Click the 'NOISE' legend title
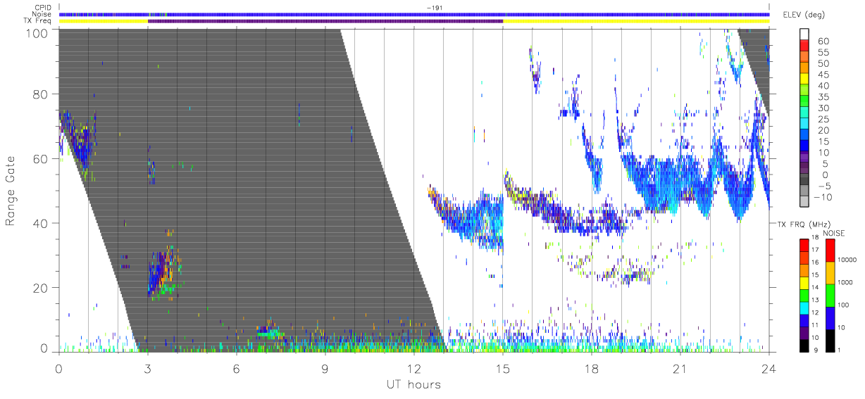The height and width of the screenshot is (399, 865). click(833, 233)
